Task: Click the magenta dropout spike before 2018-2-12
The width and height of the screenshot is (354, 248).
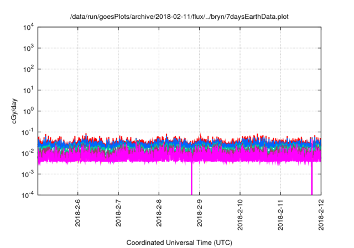Action: click(311, 180)
